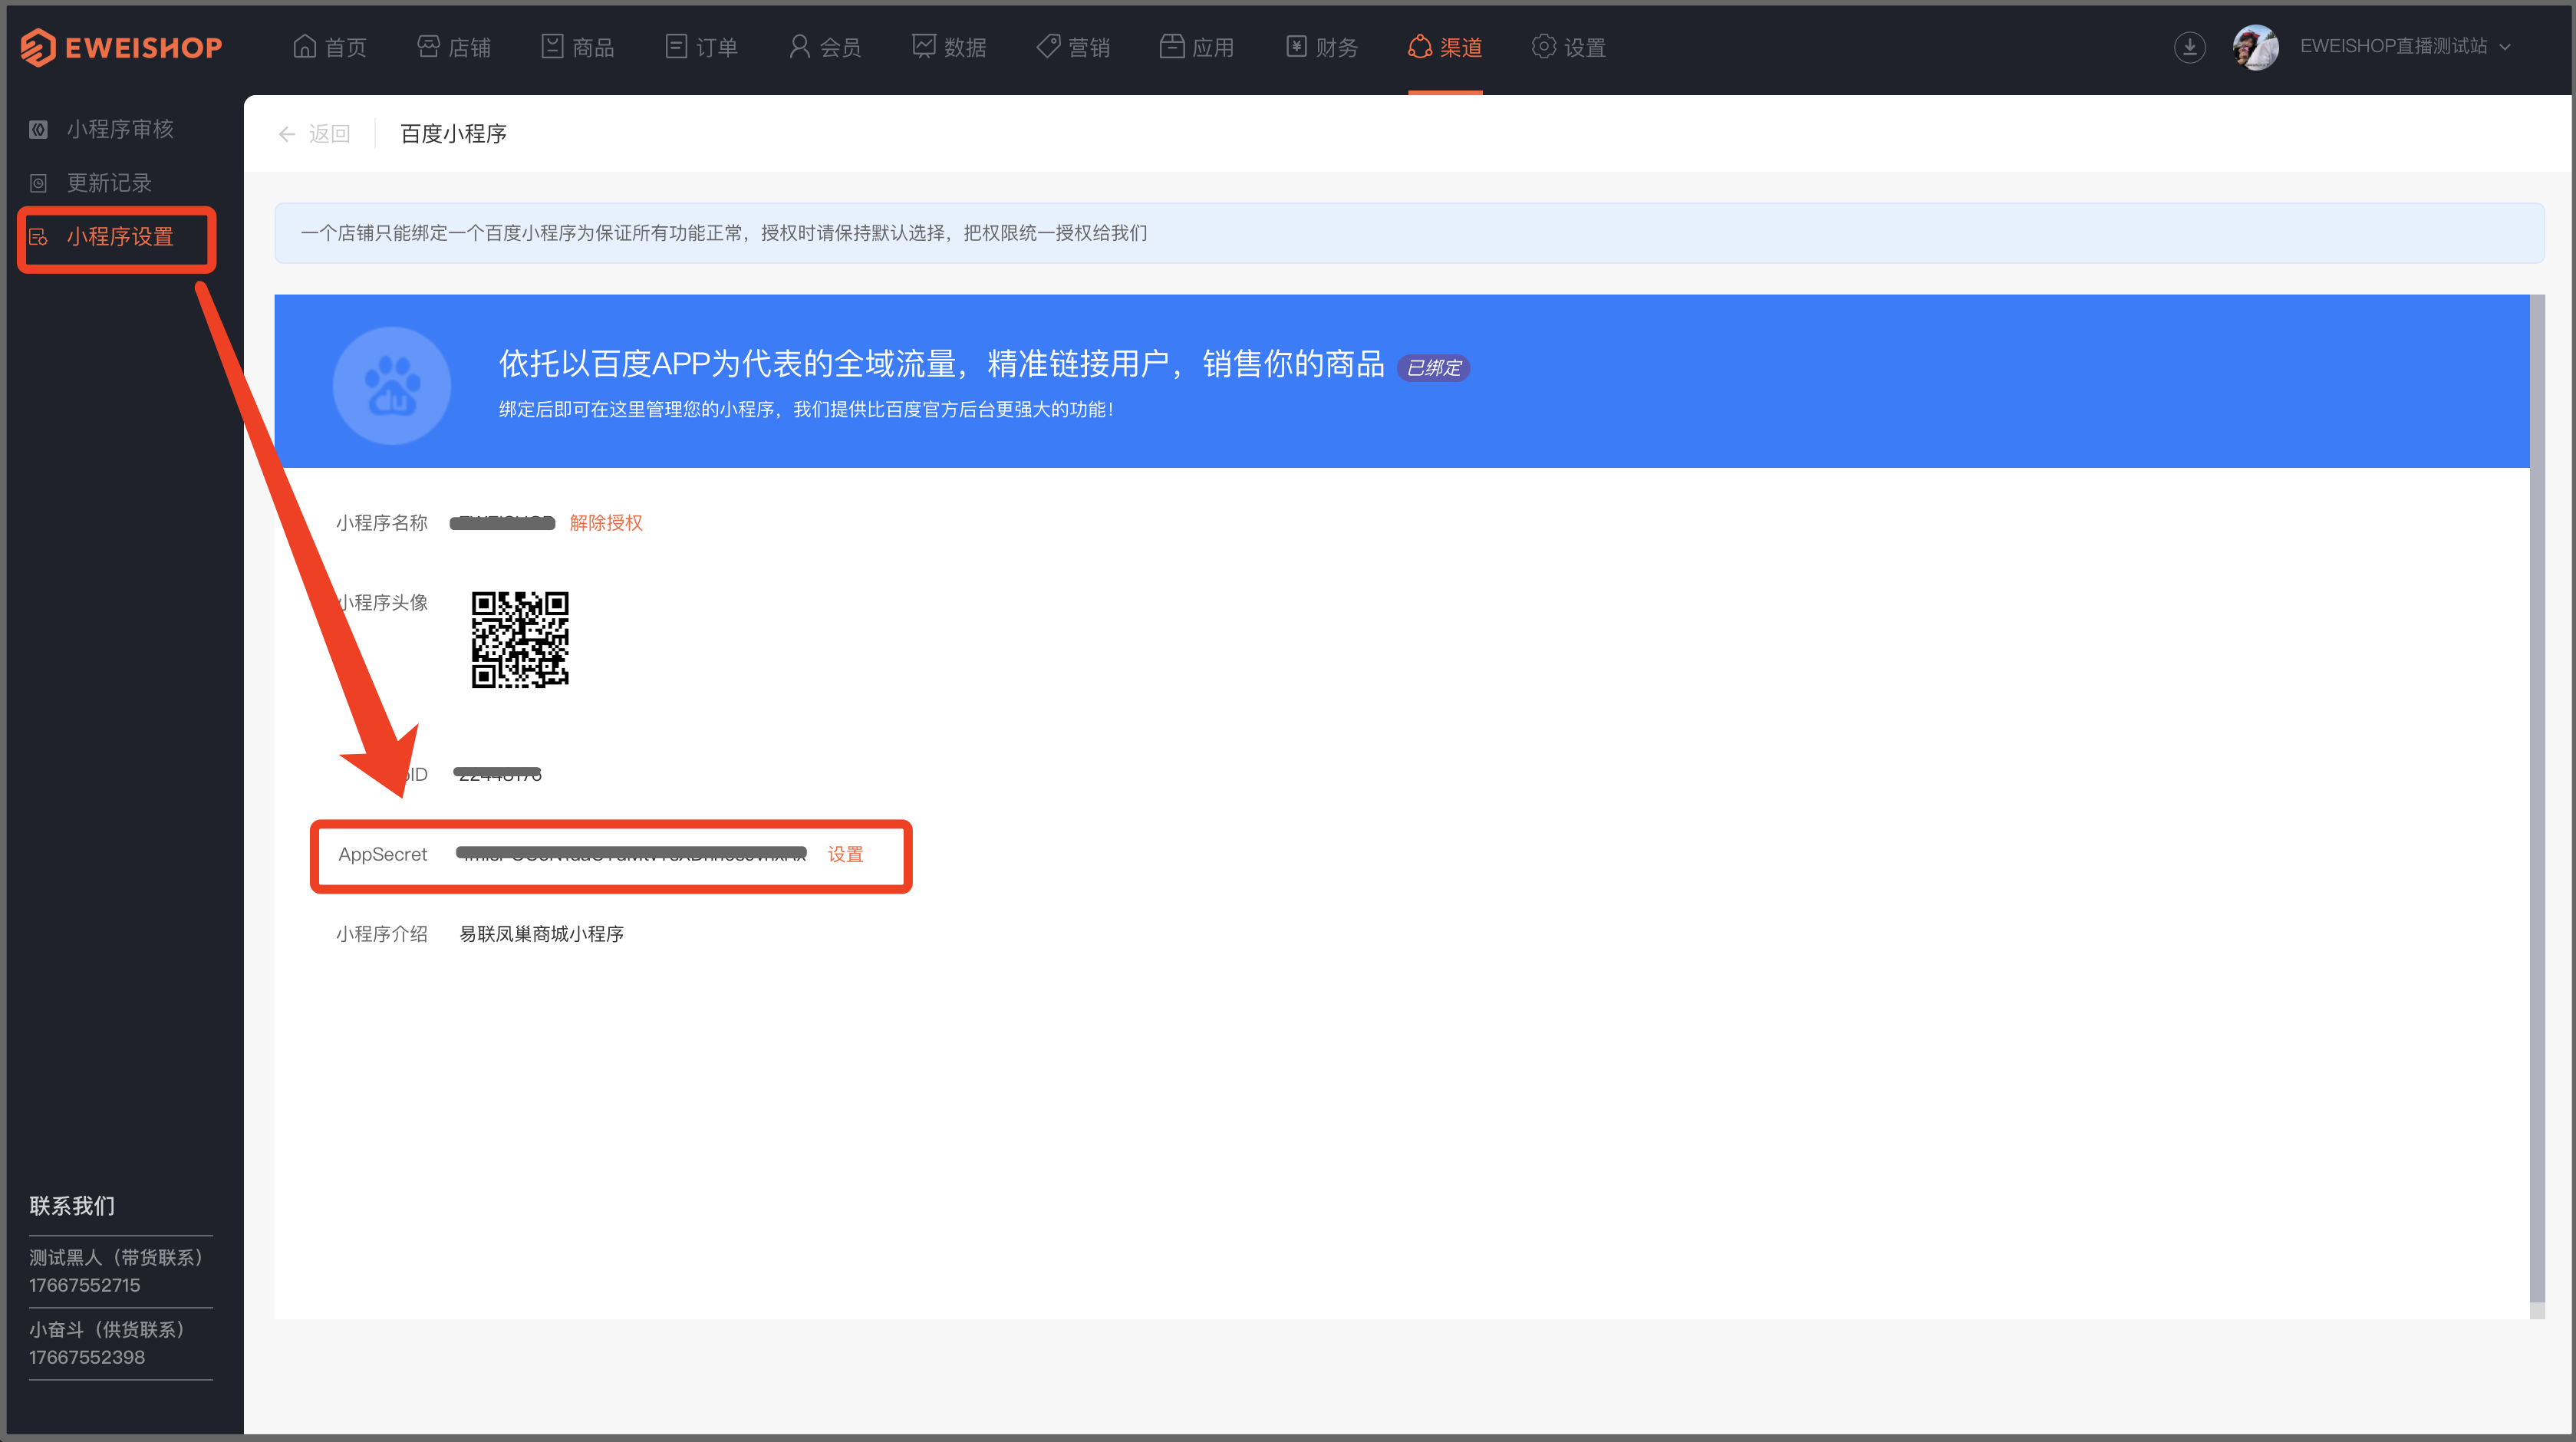Image resolution: width=2576 pixels, height=1442 pixels.
Task: Click contact 测试黑人（带货联系）
Action: click(120, 1257)
